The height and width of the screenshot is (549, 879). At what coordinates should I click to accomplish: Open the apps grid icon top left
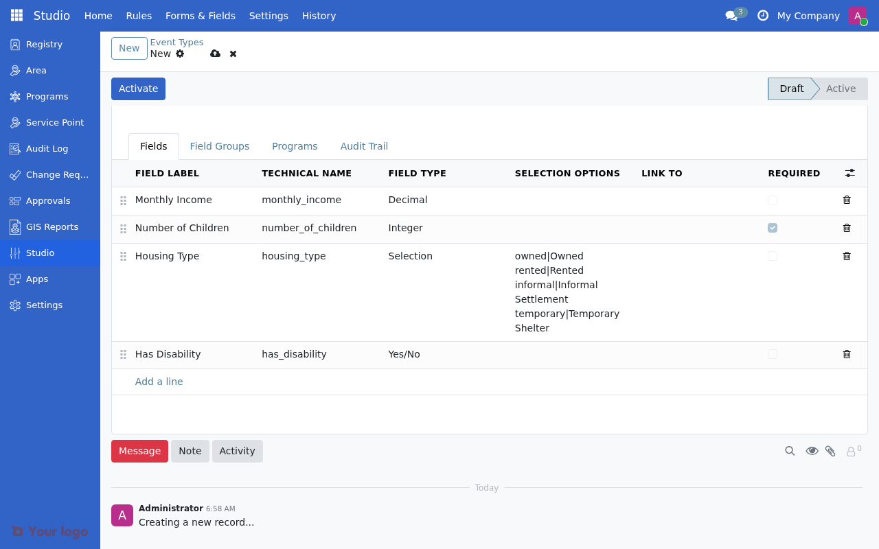(x=15, y=15)
